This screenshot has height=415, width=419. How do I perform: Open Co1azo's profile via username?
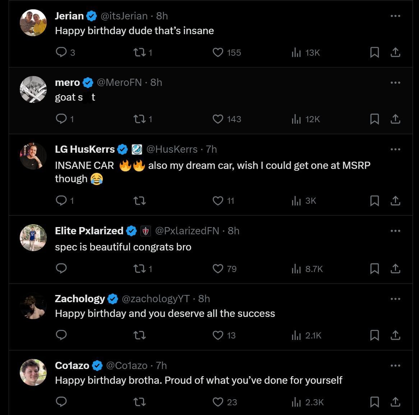coord(72,365)
